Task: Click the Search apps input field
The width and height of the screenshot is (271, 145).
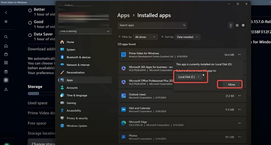Action: pyautogui.click(x=152, y=25)
